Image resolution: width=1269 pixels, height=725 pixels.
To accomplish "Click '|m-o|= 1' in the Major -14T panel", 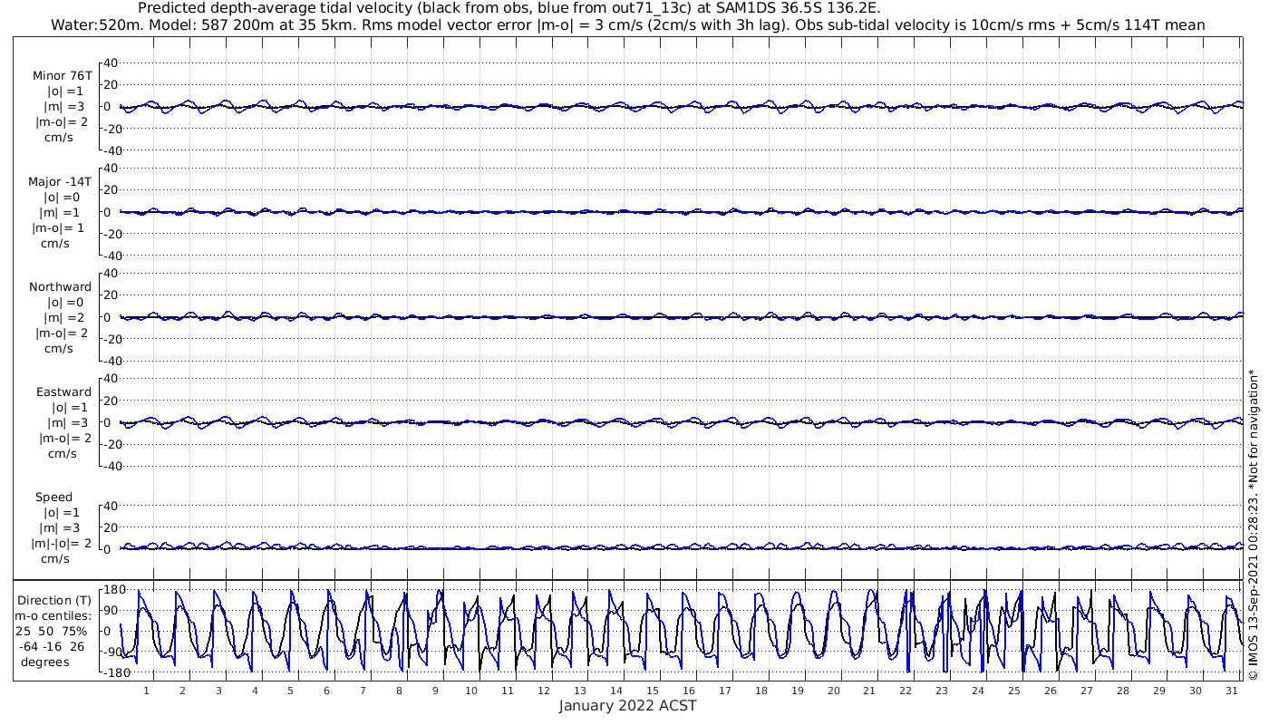I will point(60,228).
